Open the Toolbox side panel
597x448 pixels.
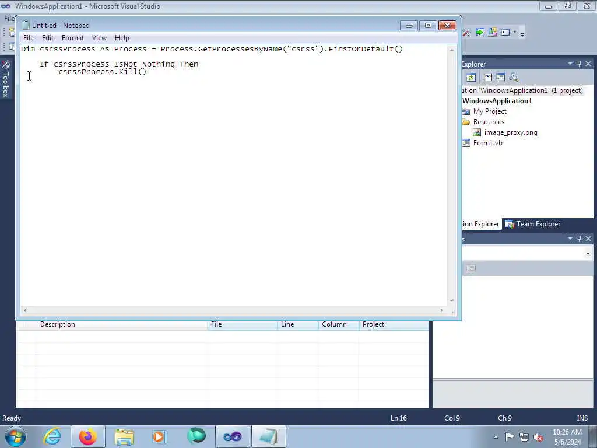[5, 79]
